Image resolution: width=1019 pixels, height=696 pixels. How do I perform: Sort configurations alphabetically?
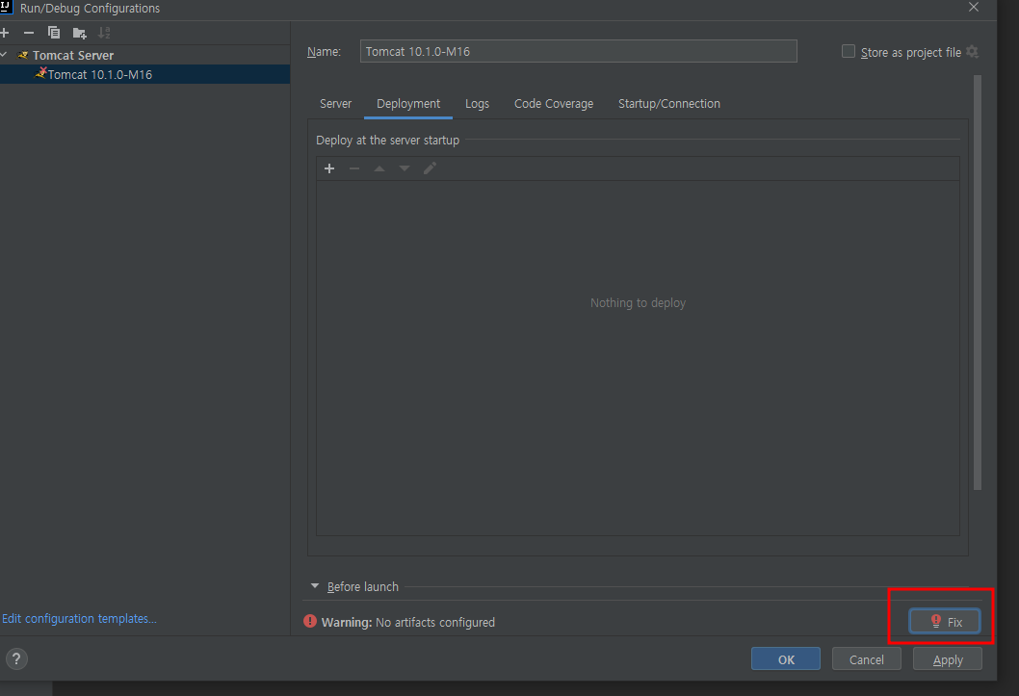[104, 33]
